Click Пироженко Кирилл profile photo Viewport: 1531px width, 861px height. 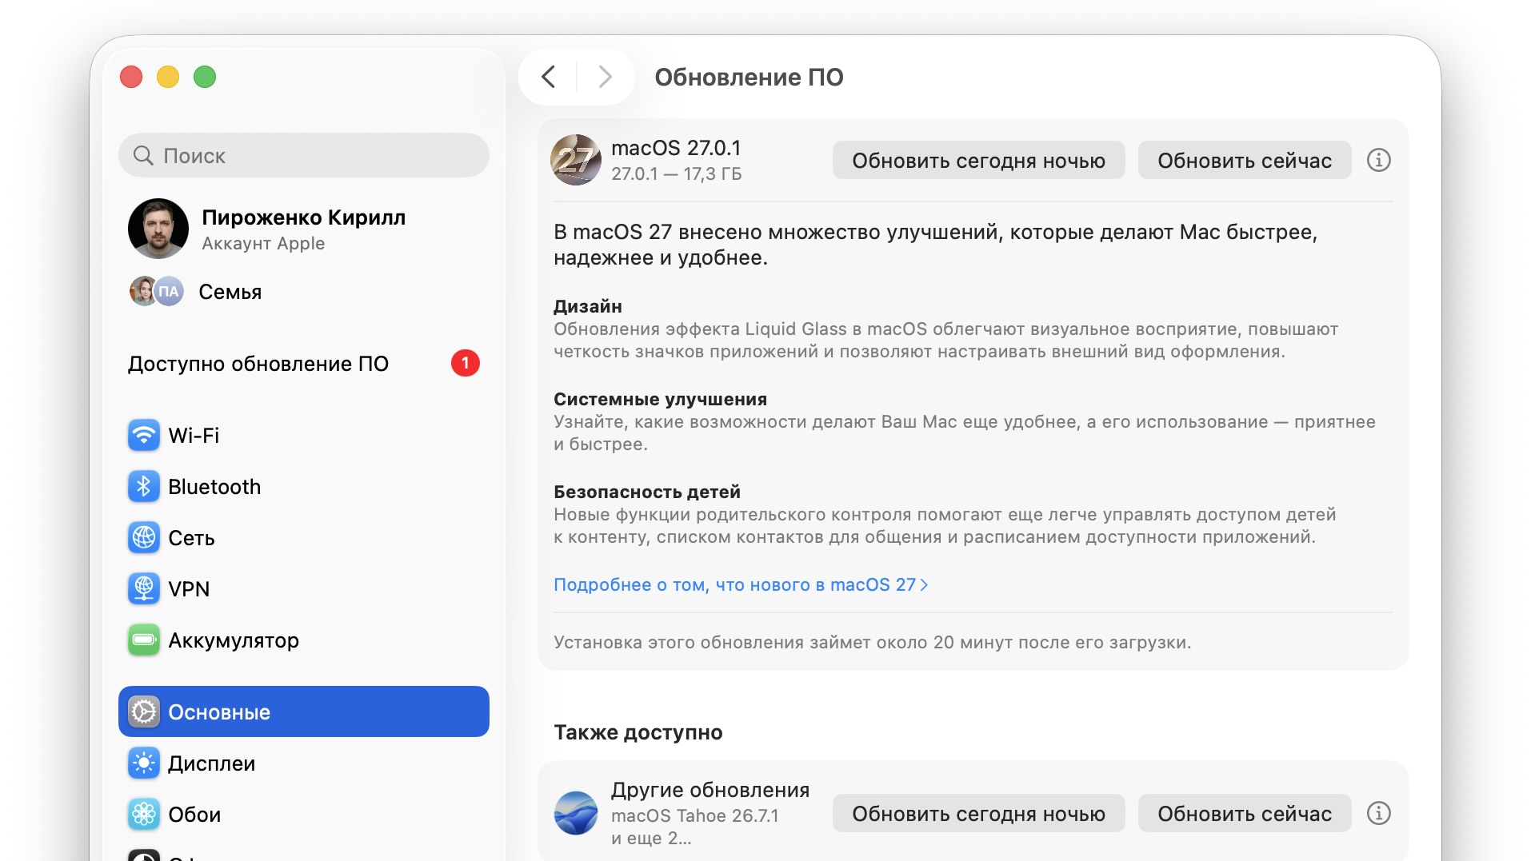[158, 229]
